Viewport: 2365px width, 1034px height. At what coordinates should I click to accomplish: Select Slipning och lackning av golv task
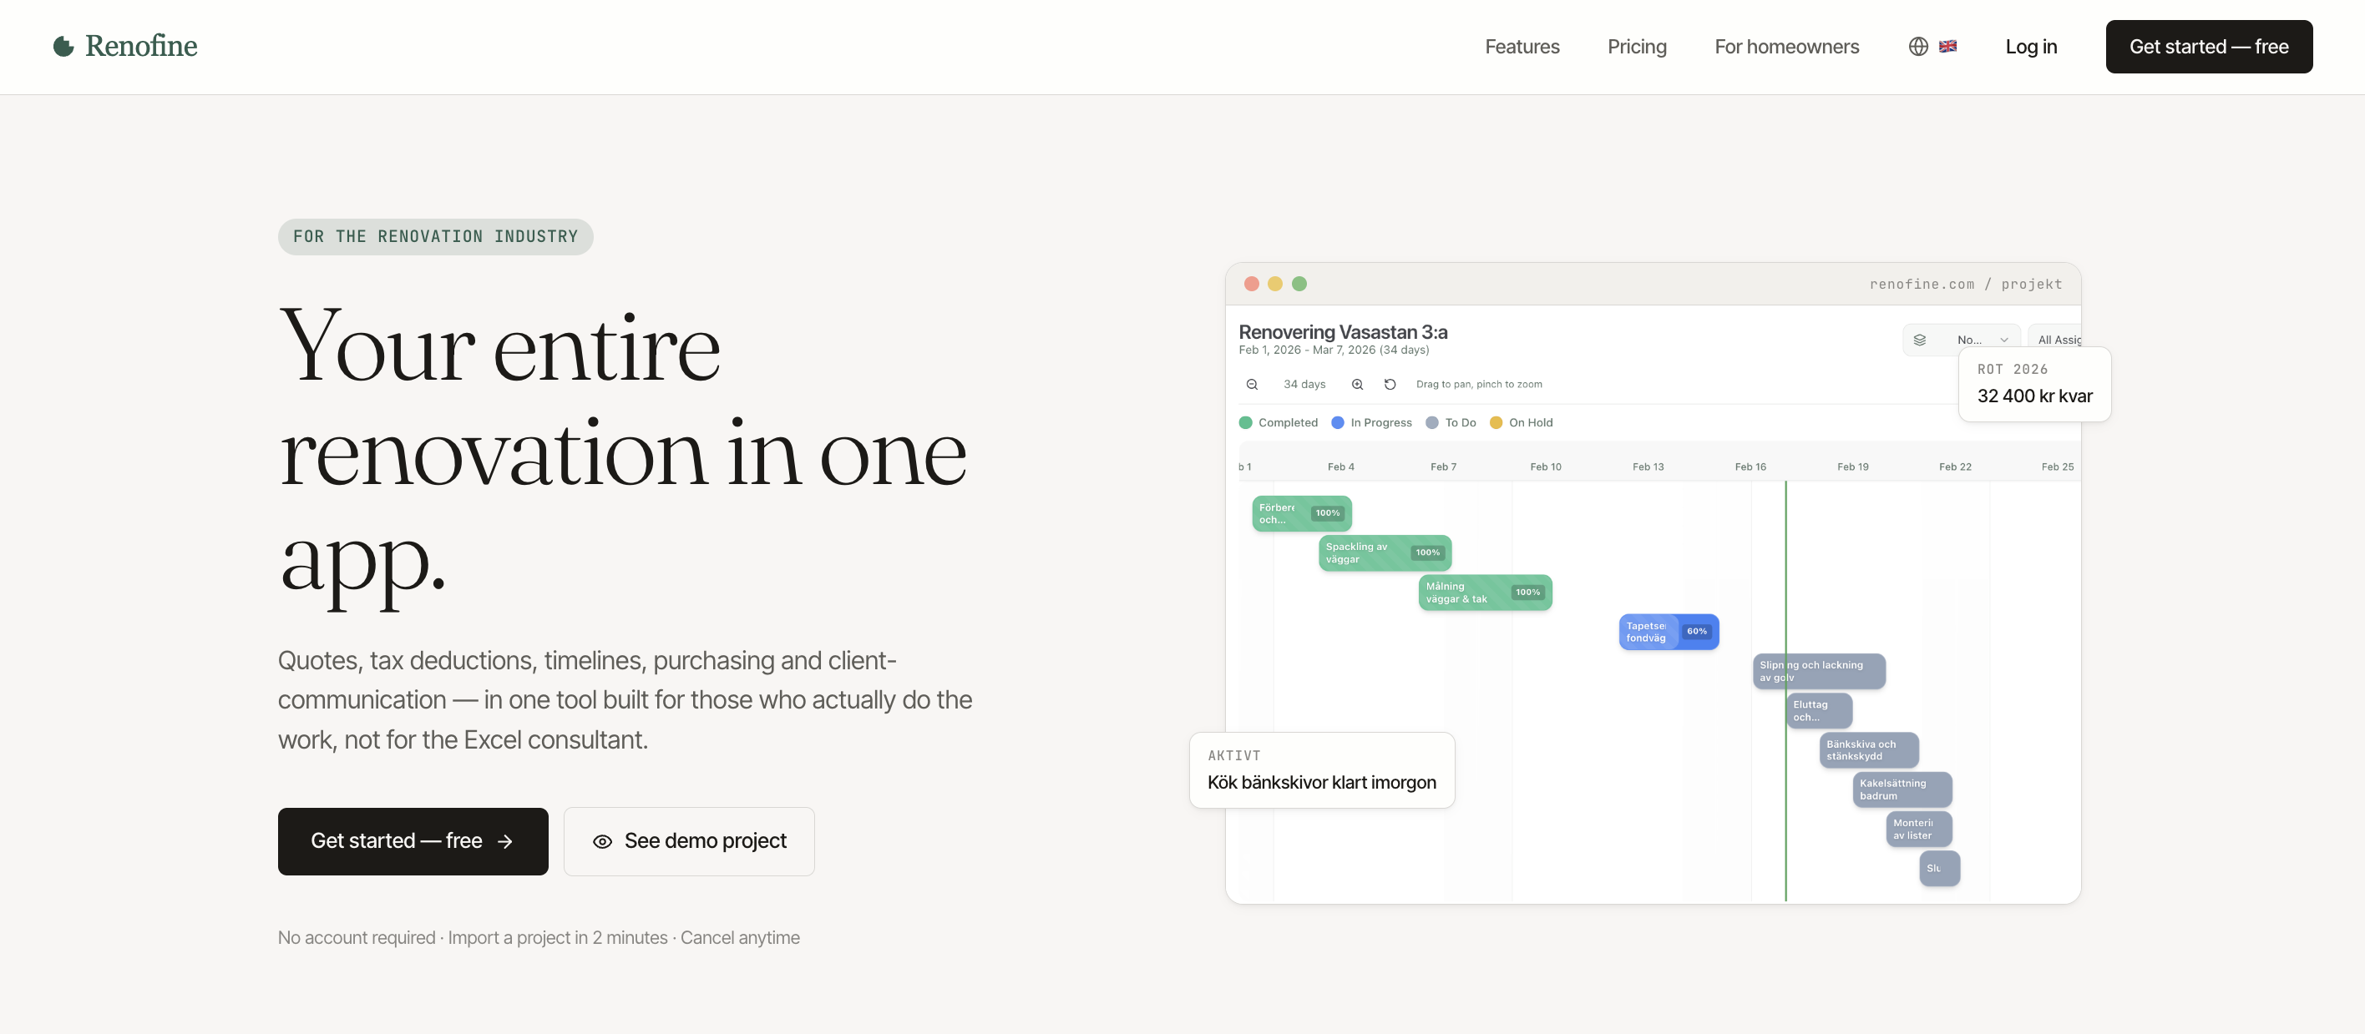click(1818, 672)
